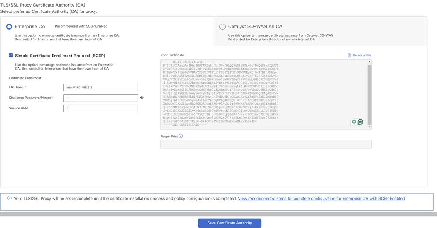437x228 pixels.
Task: Click the Certificate Enrollment heading text
Action: tap(25, 78)
